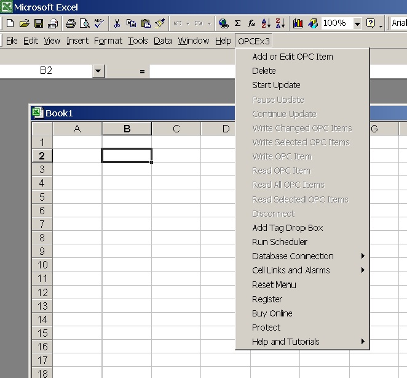This screenshot has width=407, height=378.
Task: Open the Format menu
Action: click(x=108, y=41)
